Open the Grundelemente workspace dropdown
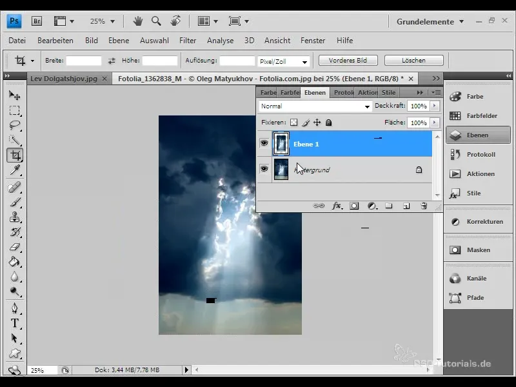The image size is (516, 387). coord(430,22)
